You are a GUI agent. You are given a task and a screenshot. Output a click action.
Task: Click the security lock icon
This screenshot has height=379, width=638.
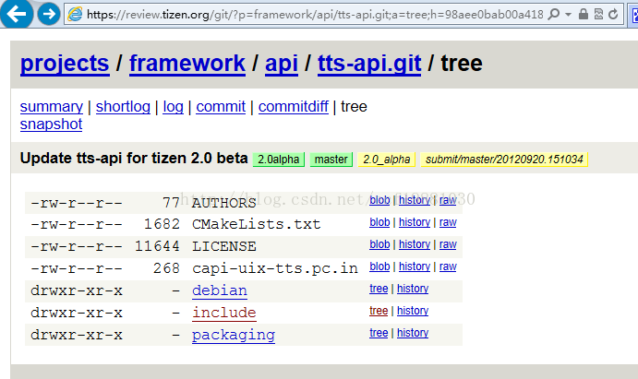coord(584,14)
